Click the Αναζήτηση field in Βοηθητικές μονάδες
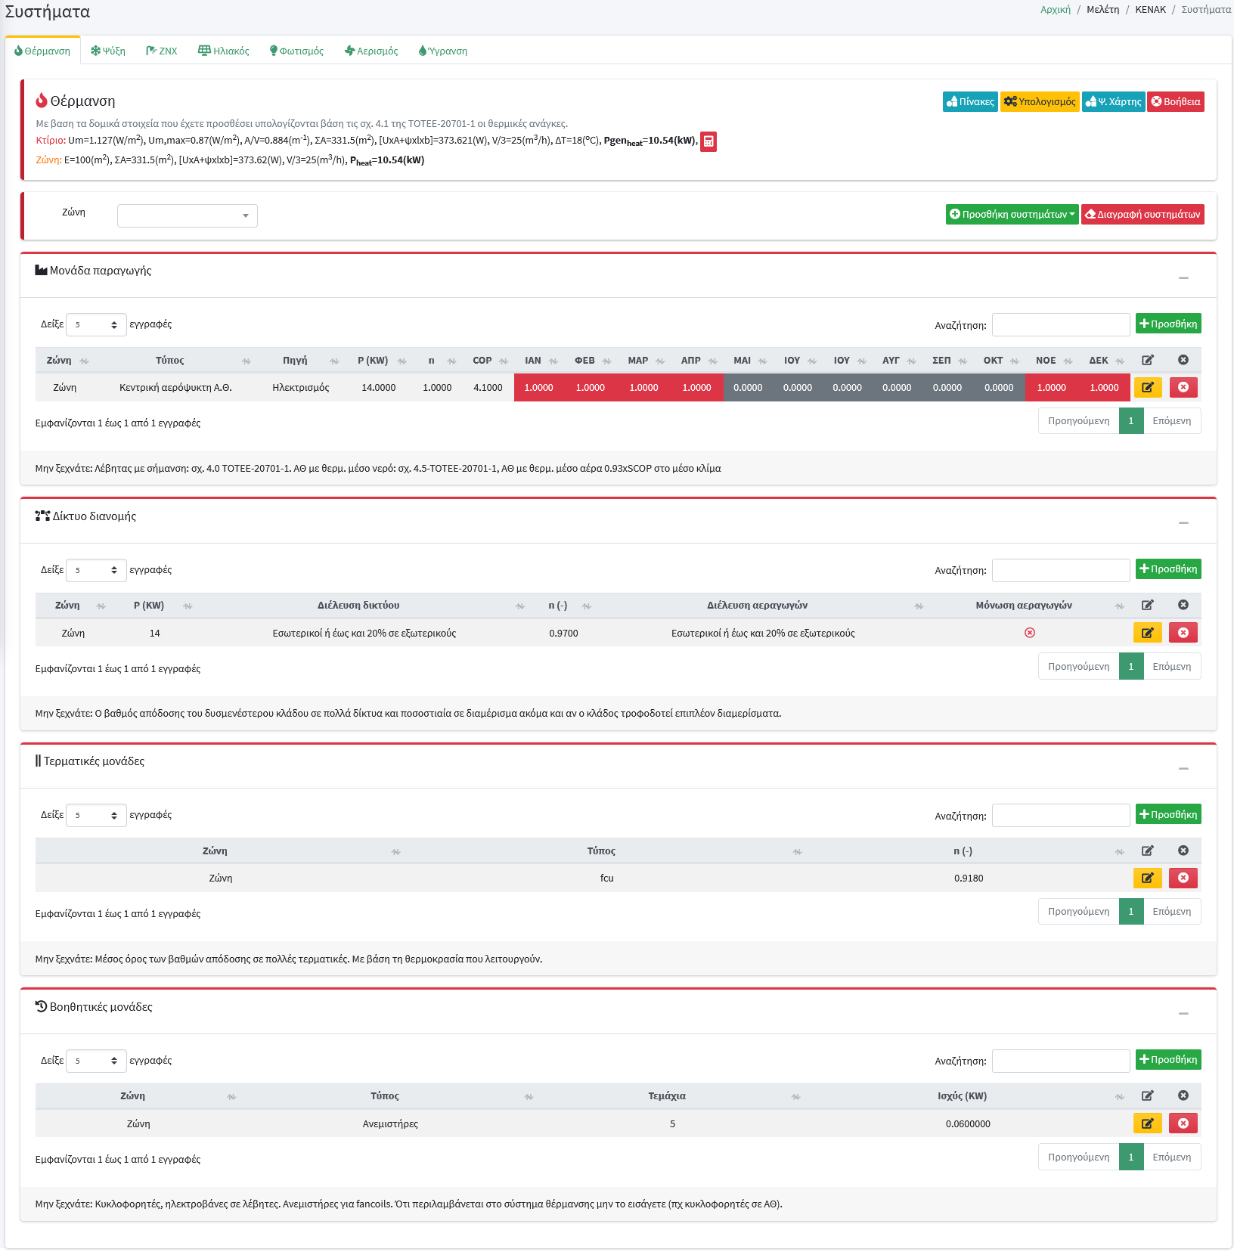This screenshot has width=1234, height=1255. 1060,1061
